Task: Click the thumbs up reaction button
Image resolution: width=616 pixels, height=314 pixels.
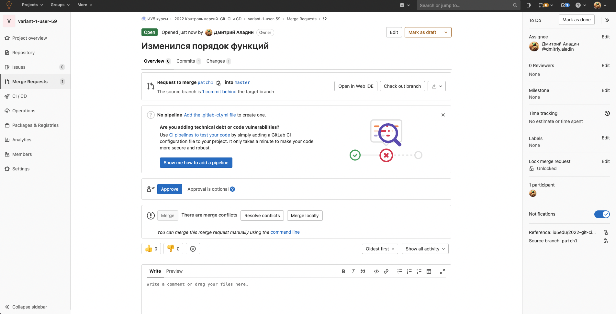Action: pos(151,249)
